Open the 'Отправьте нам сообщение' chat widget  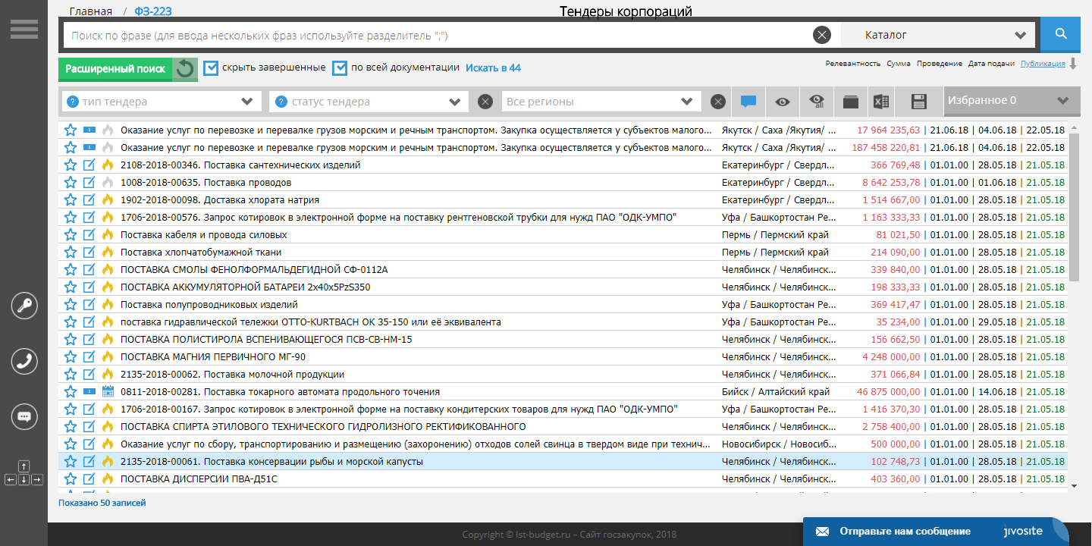pyautogui.click(x=937, y=532)
